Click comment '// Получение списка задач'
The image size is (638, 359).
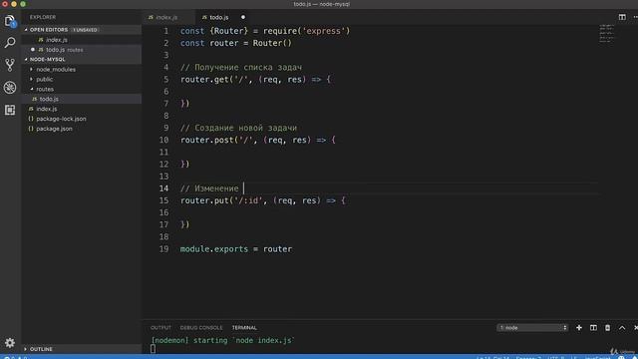point(241,67)
